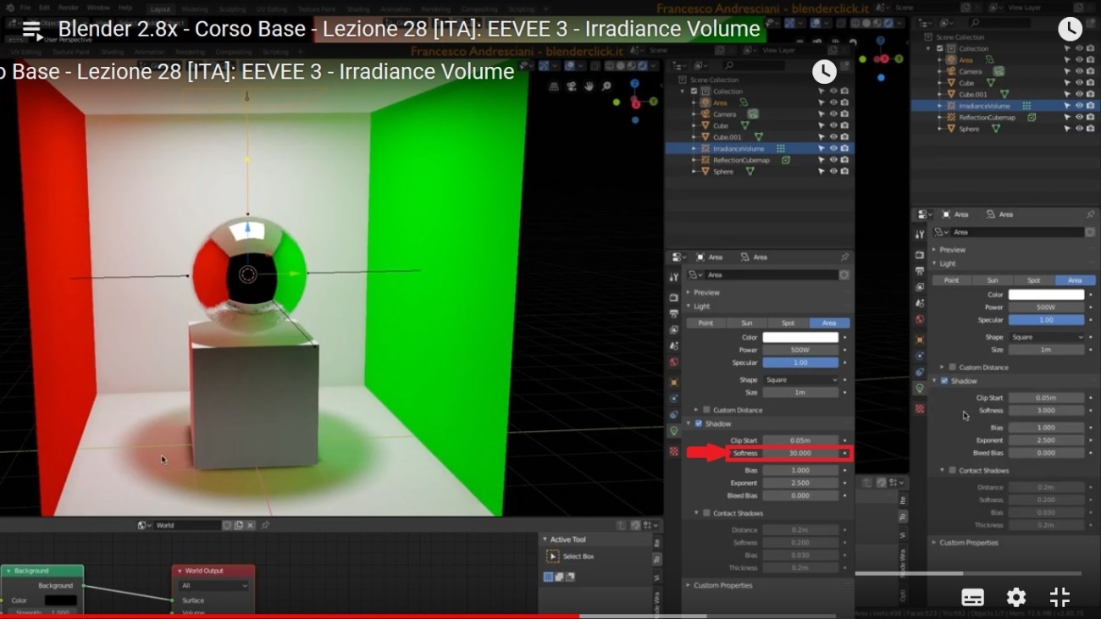Unlink World datablock X in node editor
The image size is (1101, 619).
point(250,525)
